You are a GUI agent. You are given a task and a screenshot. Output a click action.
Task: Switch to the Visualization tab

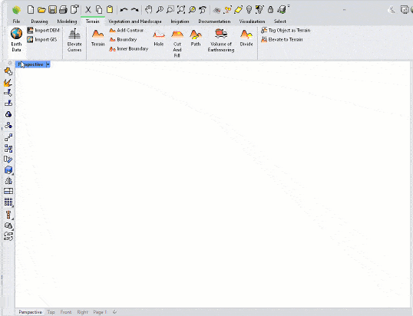[252, 21]
